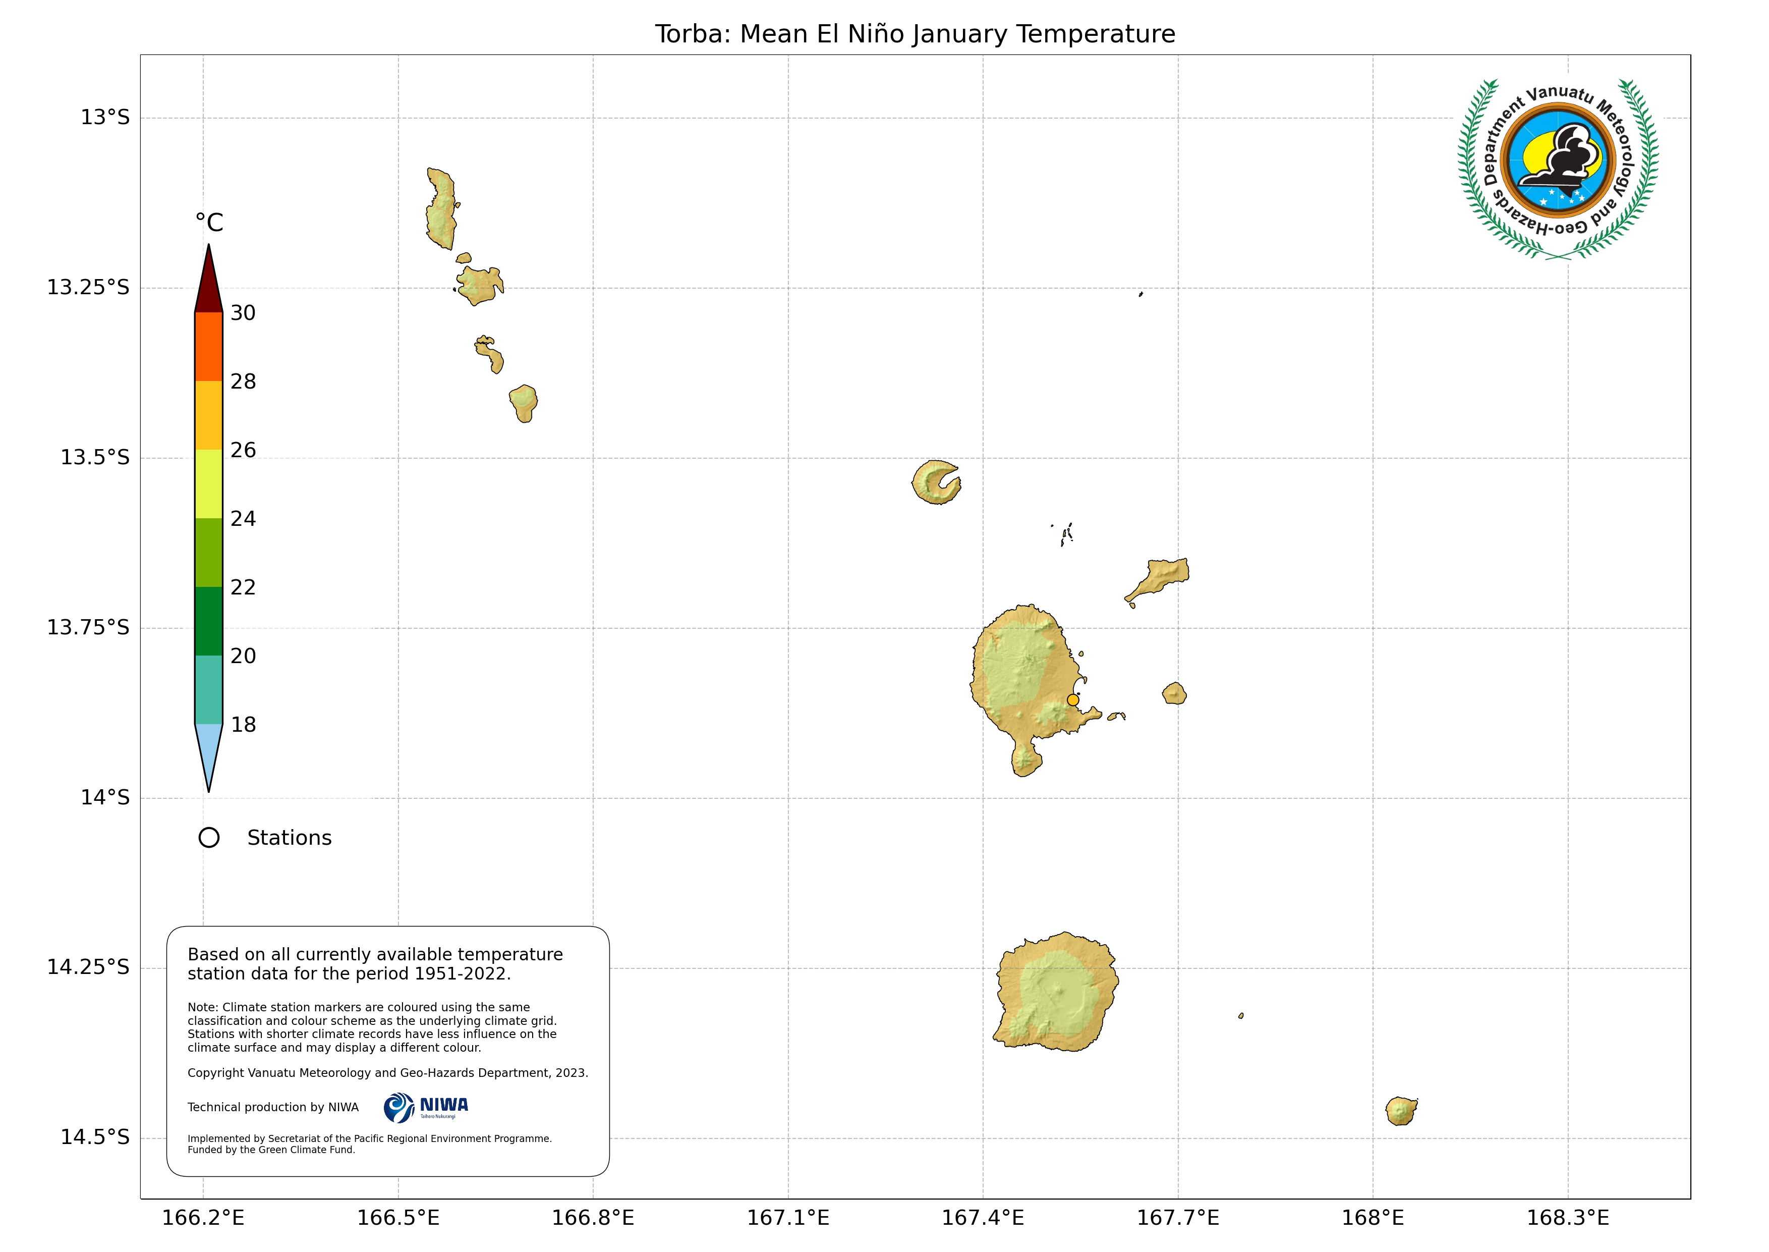Click the NIWA logo
Viewport: 1769px width, 1252px height.
[426, 1108]
